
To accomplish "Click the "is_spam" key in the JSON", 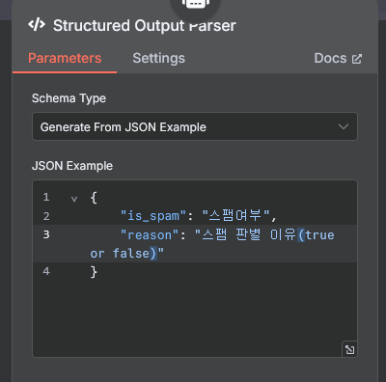I will (x=153, y=216).
